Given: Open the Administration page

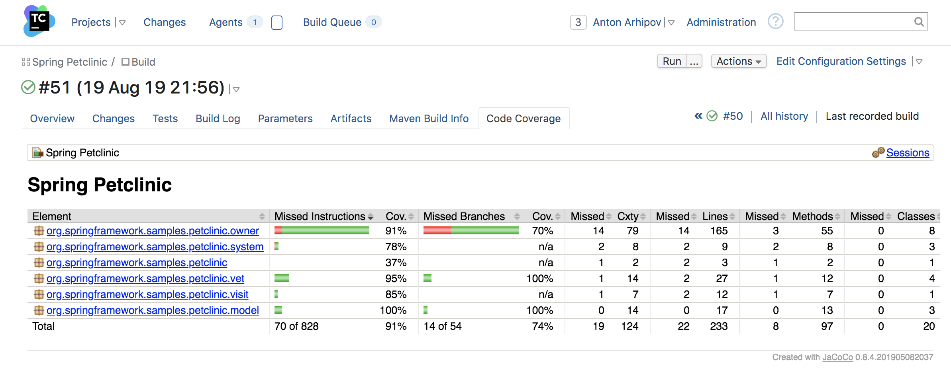Looking at the screenshot, I should [x=721, y=22].
